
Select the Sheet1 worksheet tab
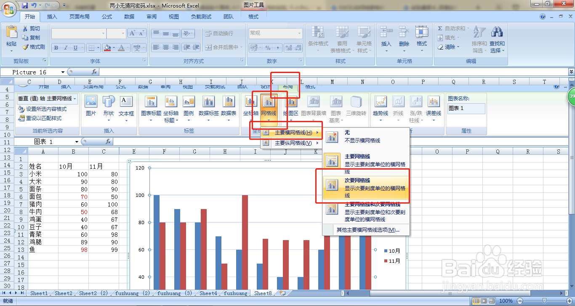tap(39, 293)
